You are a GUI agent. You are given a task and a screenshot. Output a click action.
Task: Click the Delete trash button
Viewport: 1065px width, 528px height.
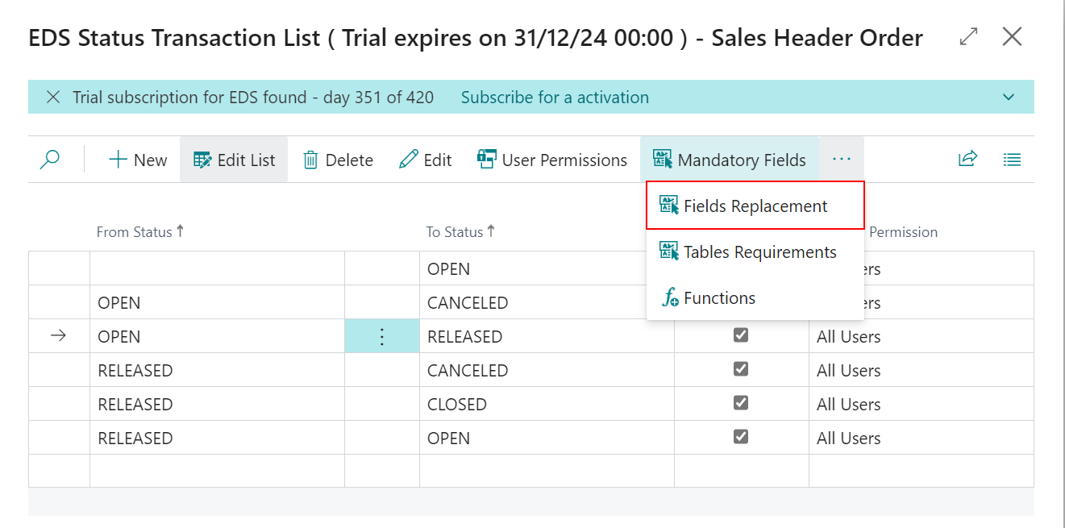click(338, 160)
